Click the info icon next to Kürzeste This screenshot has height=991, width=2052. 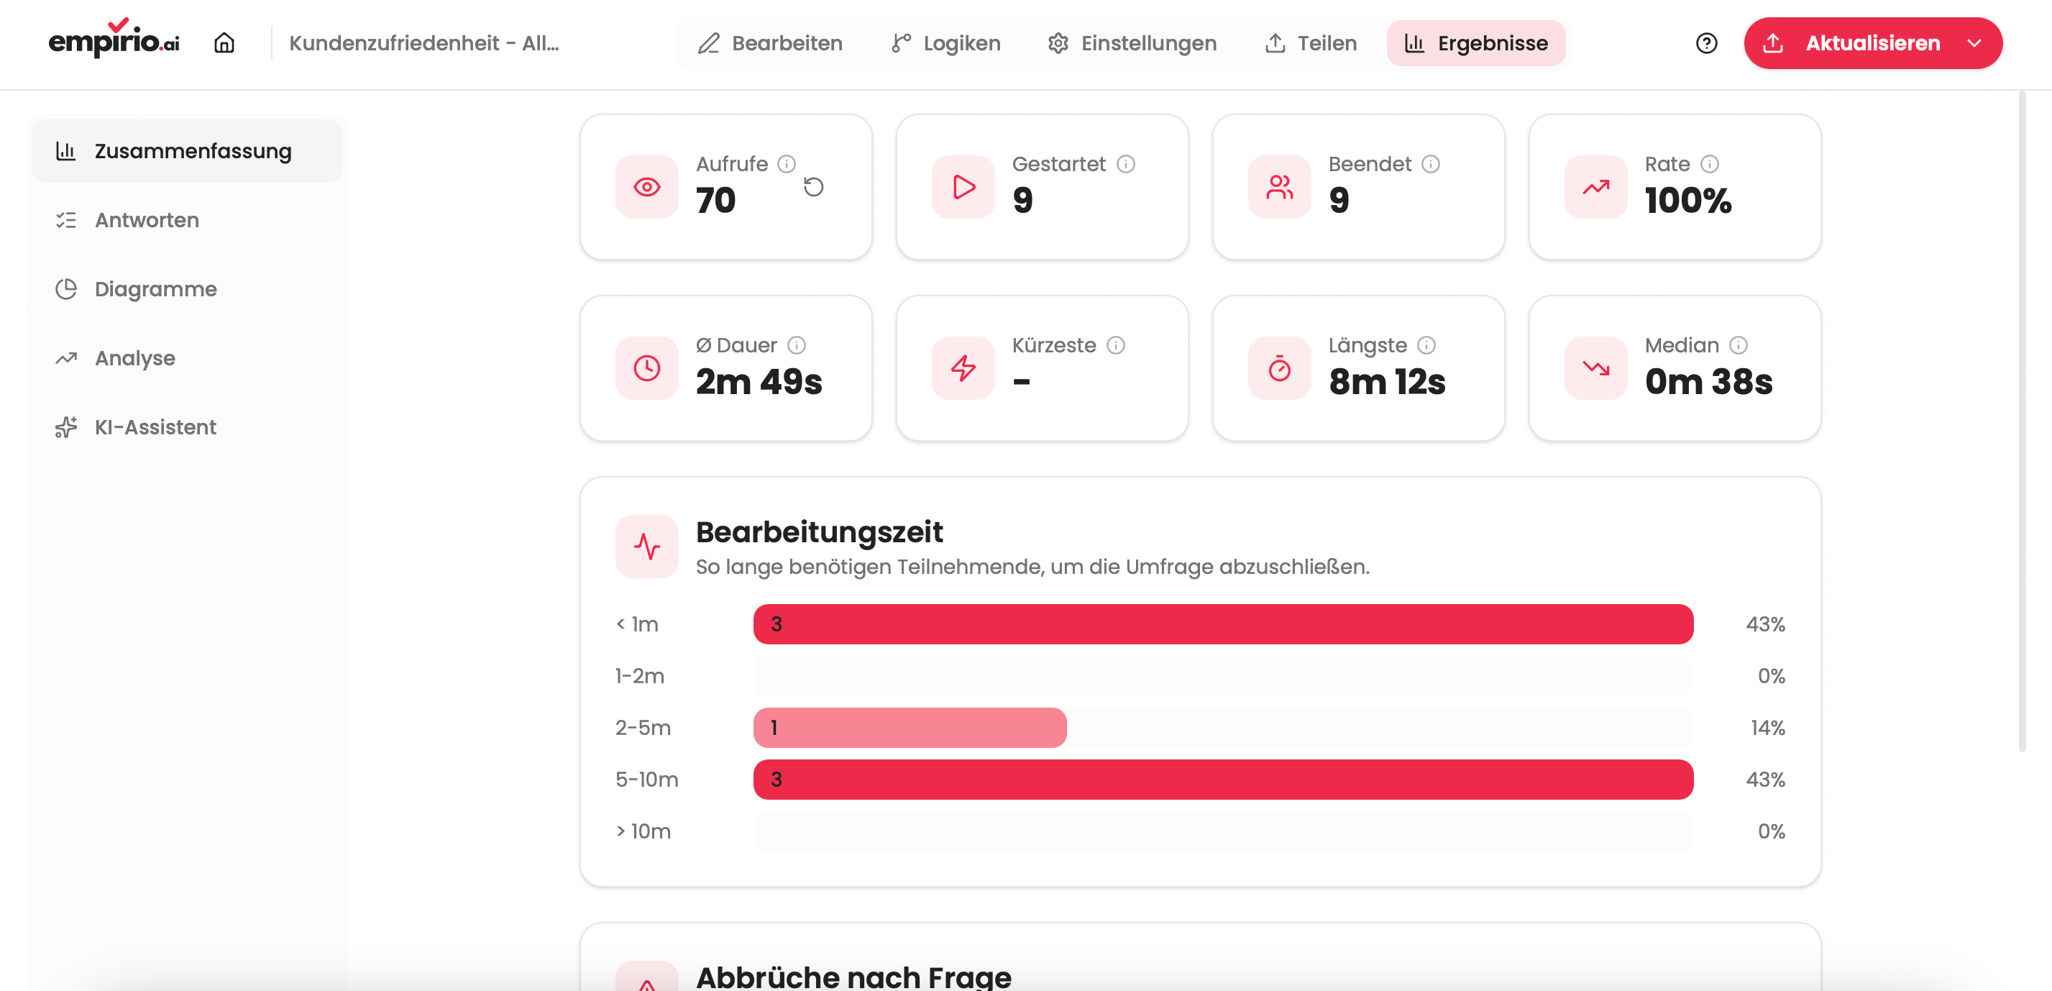click(1116, 345)
